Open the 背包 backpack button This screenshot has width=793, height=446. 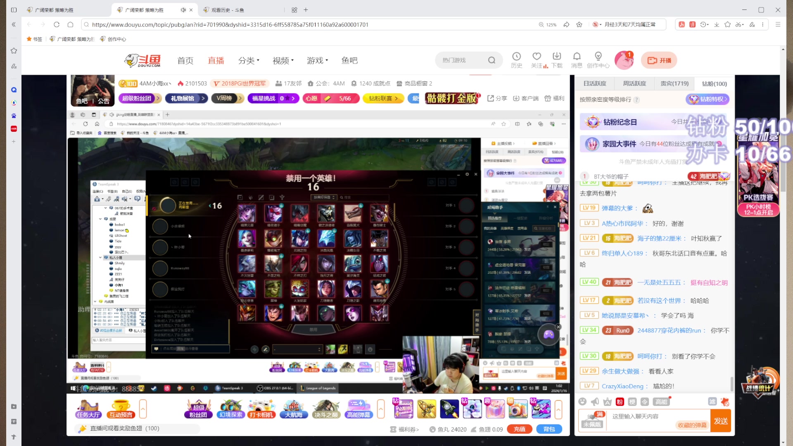tap(549, 429)
